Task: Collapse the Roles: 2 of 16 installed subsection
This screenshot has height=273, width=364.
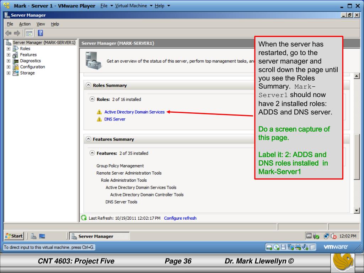Action: tap(92, 99)
